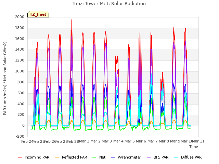This screenshot has width=219, height=164.
Task: Click the x-axis label Mar 9
Action: point(175,141)
